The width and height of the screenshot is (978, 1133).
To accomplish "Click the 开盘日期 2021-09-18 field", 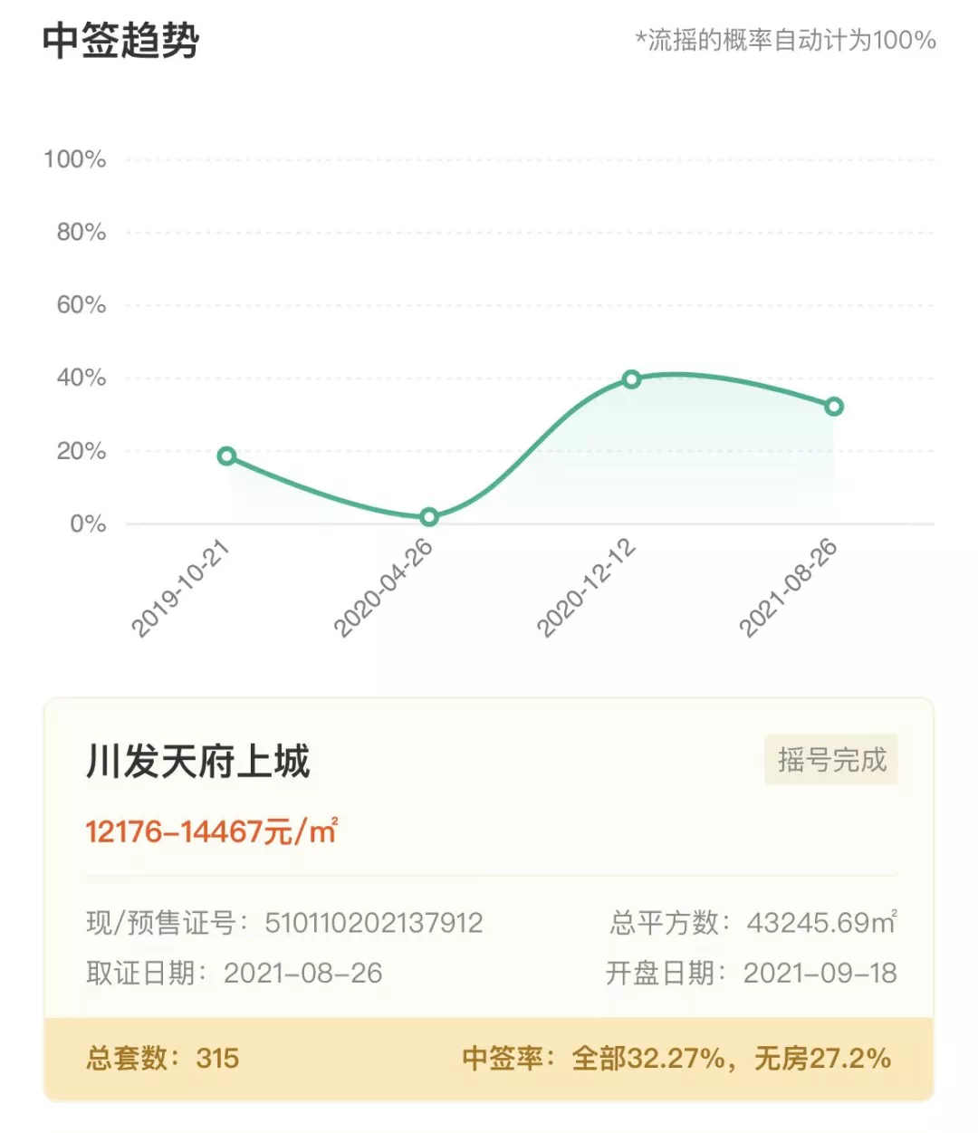I will click(751, 973).
